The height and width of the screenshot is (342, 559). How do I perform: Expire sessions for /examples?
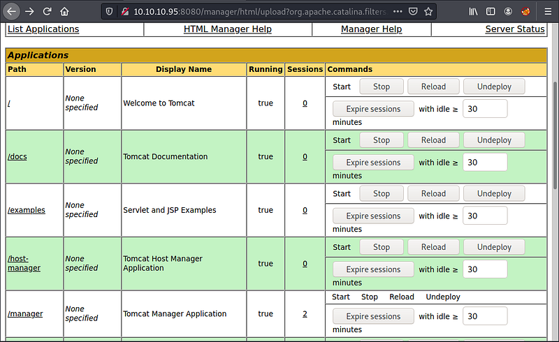tap(373, 216)
